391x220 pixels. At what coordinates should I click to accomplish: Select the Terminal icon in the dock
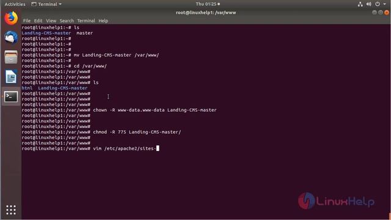tap(11, 97)
